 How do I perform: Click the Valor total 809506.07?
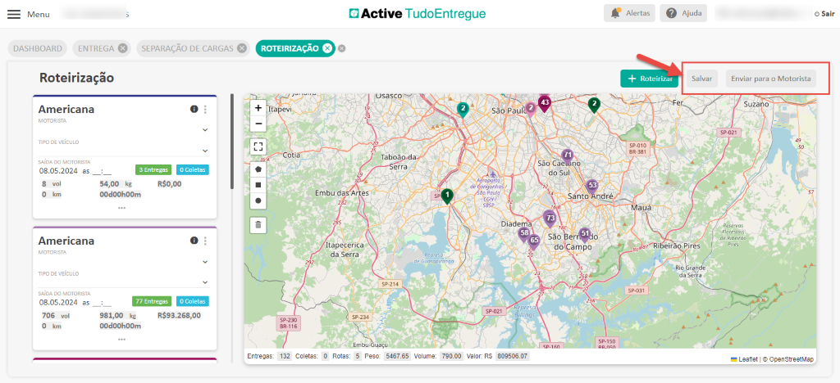512,356
